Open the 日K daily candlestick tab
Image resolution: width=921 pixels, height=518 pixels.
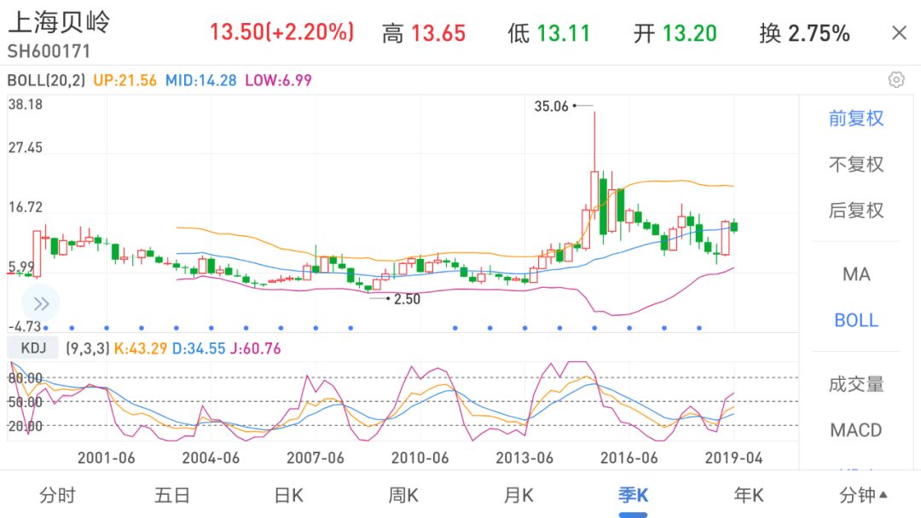point(288,496)
